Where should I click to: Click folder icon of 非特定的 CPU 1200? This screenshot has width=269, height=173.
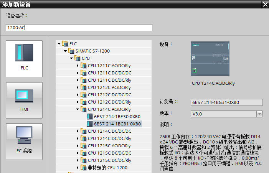84,168
